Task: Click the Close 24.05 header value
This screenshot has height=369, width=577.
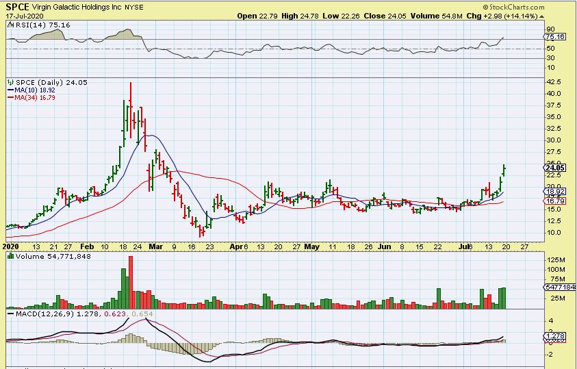Action: coord(385,16)
